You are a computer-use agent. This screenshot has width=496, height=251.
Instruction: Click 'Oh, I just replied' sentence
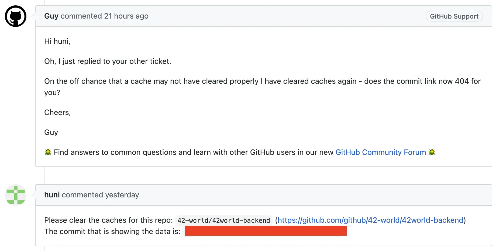[x=108, y=61]
